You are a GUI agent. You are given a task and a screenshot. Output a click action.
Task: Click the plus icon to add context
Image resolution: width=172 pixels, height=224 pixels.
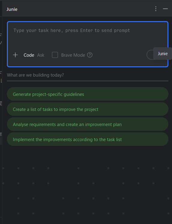coord(15,55)
